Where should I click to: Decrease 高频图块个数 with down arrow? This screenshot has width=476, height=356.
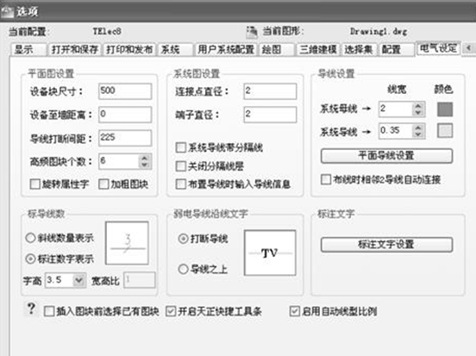pos(145,165)
